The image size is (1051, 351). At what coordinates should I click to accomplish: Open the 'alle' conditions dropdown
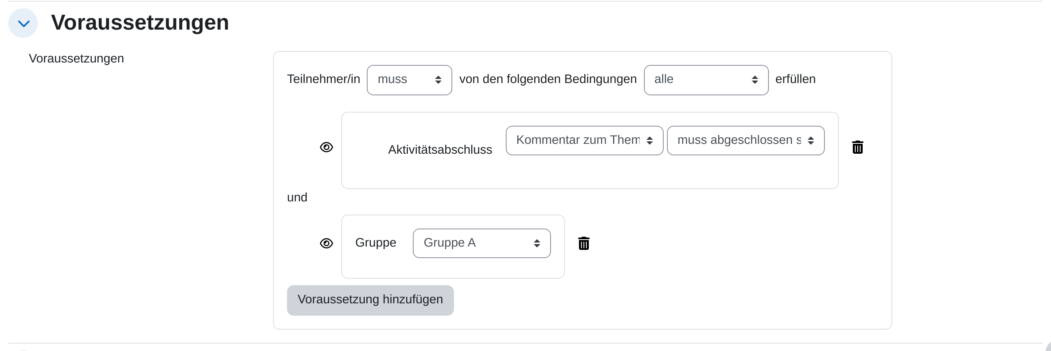706,80
